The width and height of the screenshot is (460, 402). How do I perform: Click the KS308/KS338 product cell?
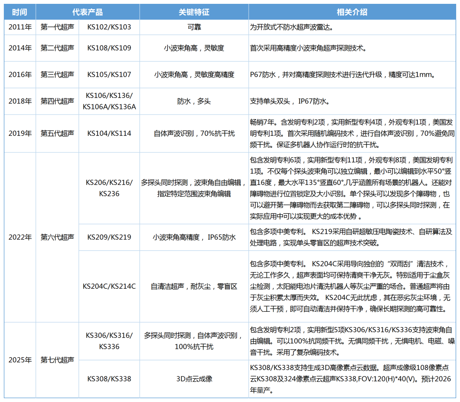click(x=109, y=379)
